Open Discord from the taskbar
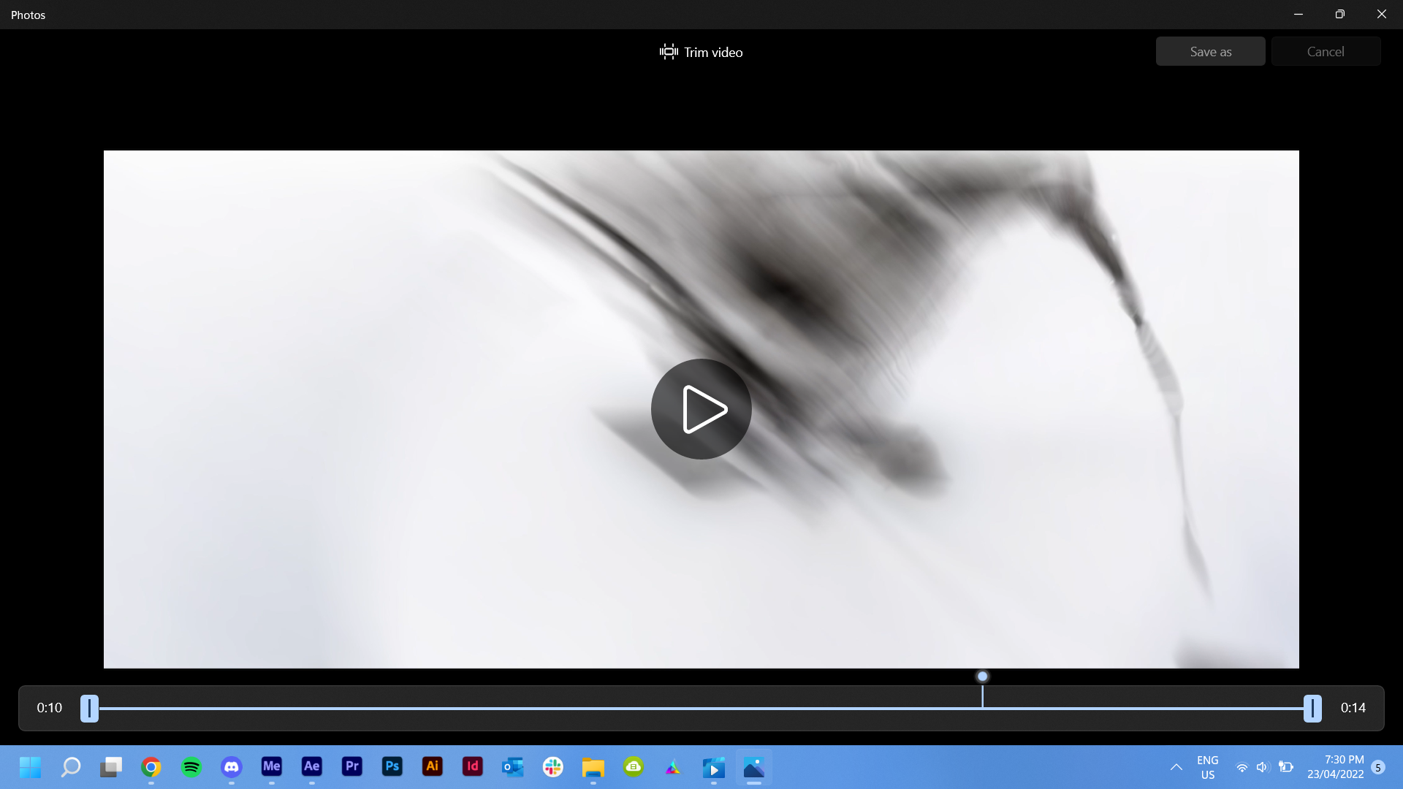Screen dimensions: 1403x789 (231, 767)
